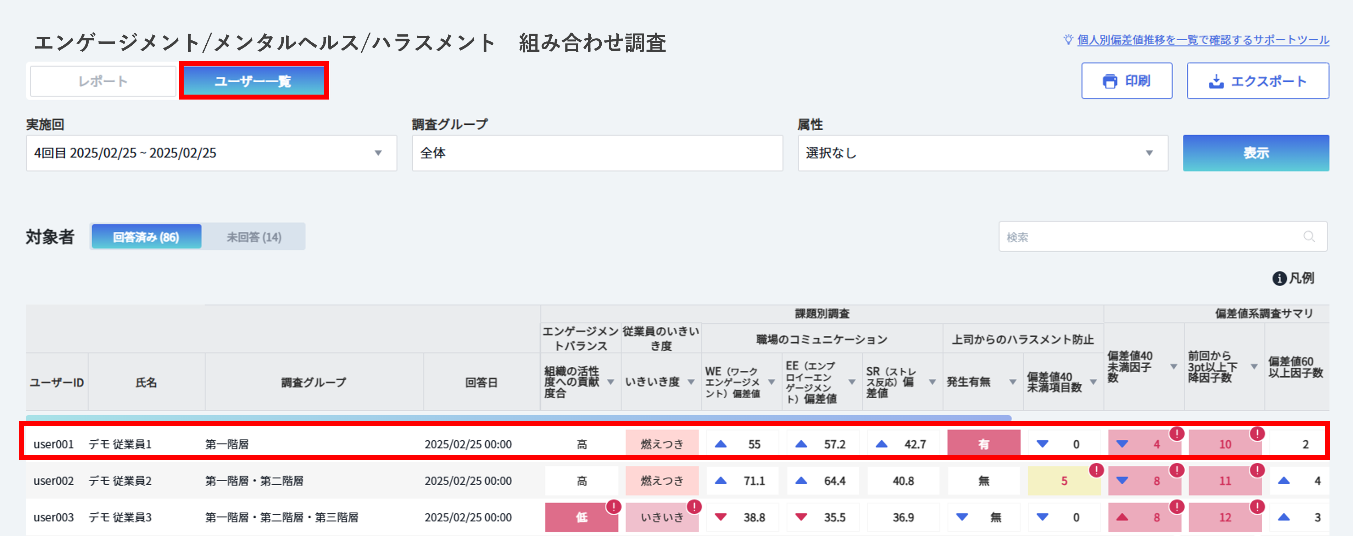Click red up arrow in user003 value 8 cell

[x=1123, y=517]
